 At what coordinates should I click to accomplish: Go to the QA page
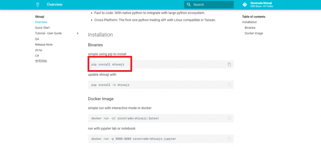coord(37,39)
